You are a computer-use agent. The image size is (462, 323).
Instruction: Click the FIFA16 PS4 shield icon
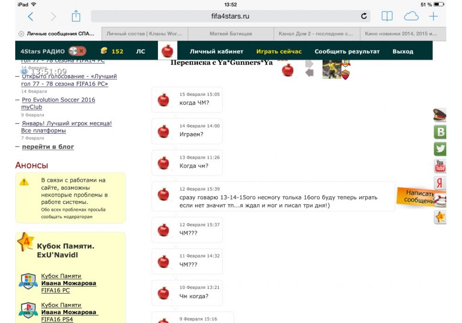[28, 311]
